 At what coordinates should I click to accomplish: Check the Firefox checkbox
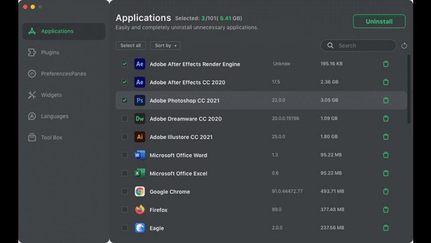point(124,209)
